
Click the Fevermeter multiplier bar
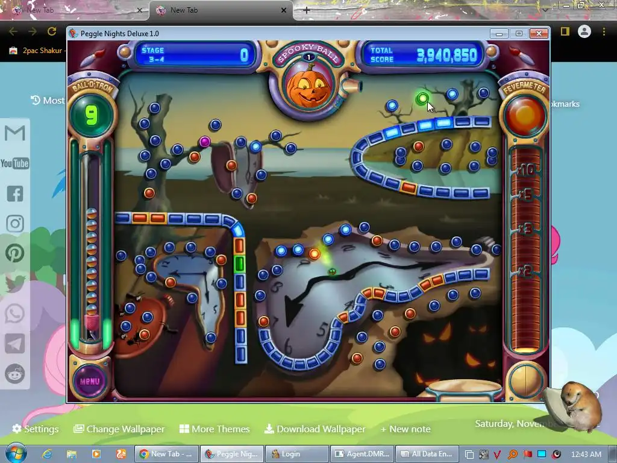[x=525, y=249]
